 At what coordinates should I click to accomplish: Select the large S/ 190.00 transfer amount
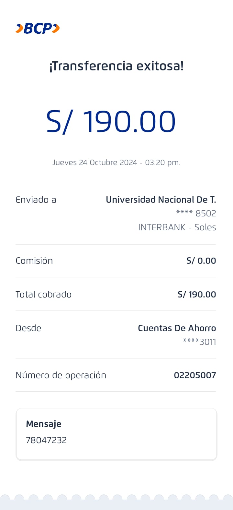pyautogui.click(x=111, y=122)
